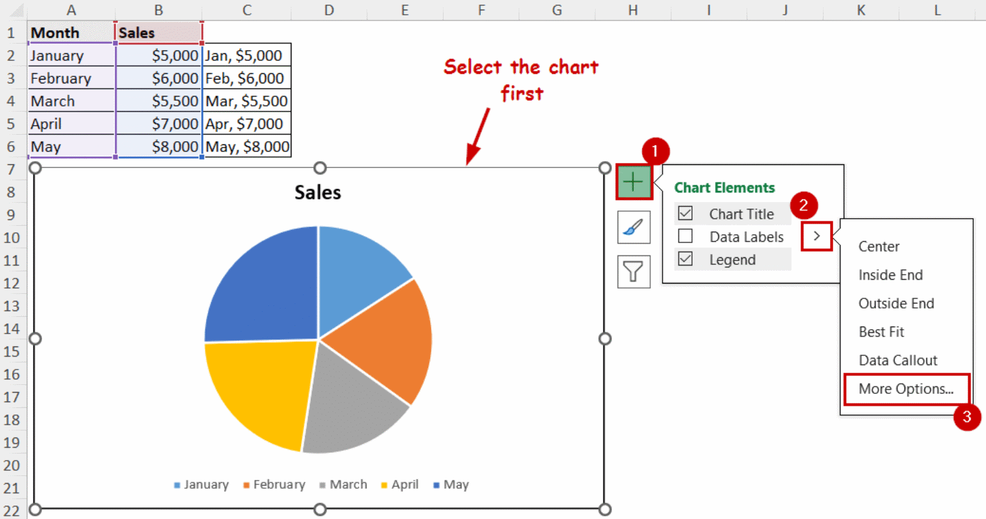
Task: Uncheck the Chart Title checkbox
Action: click(686, 214)
